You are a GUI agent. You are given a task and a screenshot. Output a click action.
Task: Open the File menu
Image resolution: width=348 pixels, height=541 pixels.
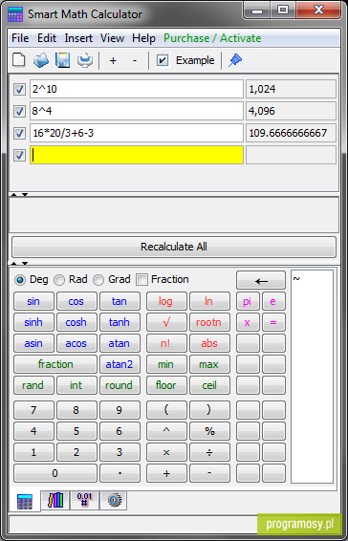tap(20, 38)
